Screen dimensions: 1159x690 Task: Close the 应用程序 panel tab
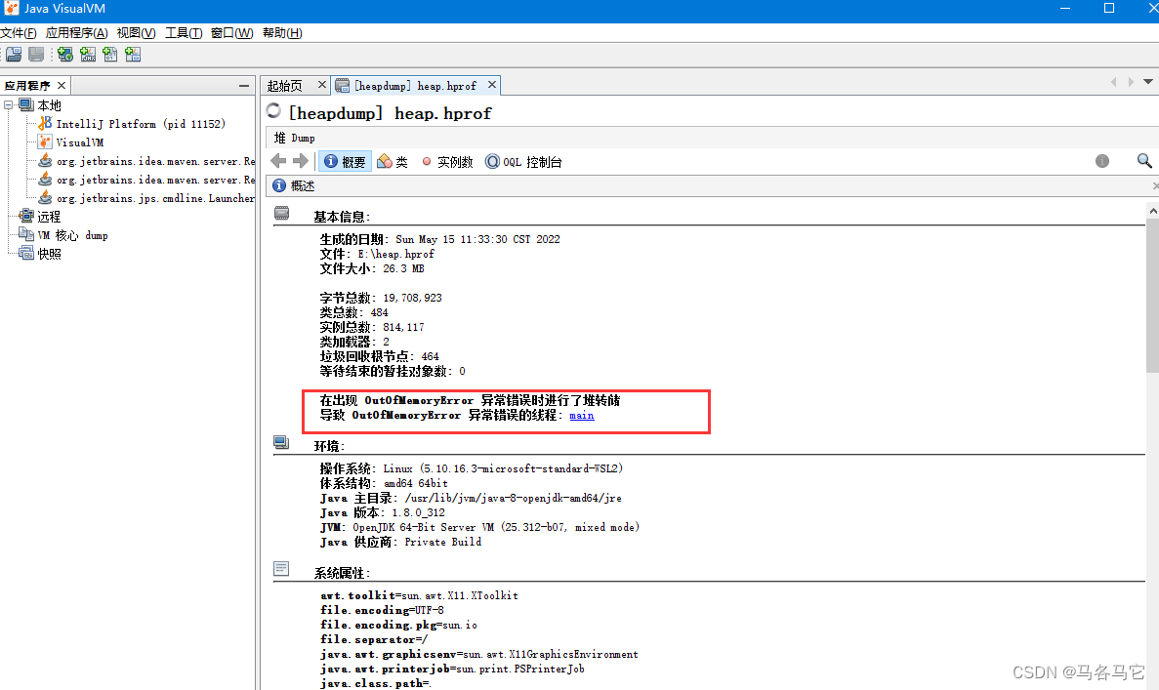tap(62, 86)
